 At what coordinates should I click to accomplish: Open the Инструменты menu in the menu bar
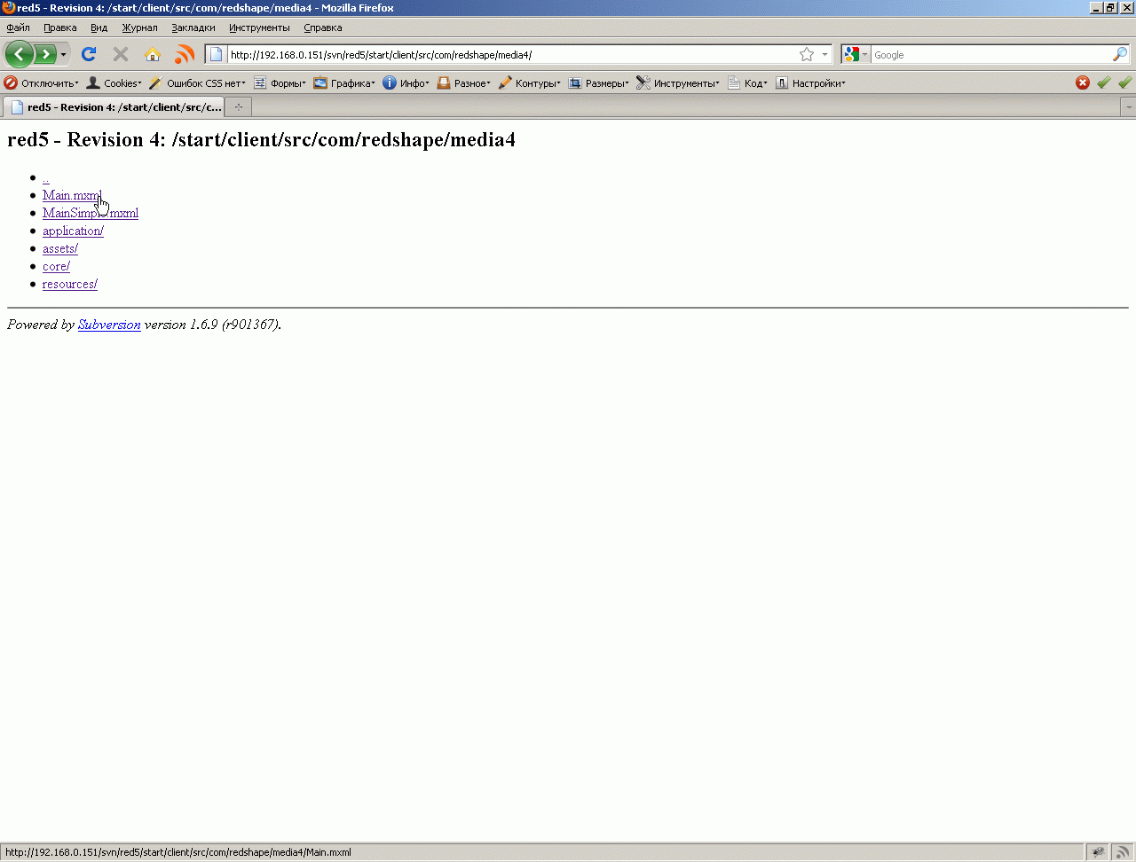click(259, 27)
